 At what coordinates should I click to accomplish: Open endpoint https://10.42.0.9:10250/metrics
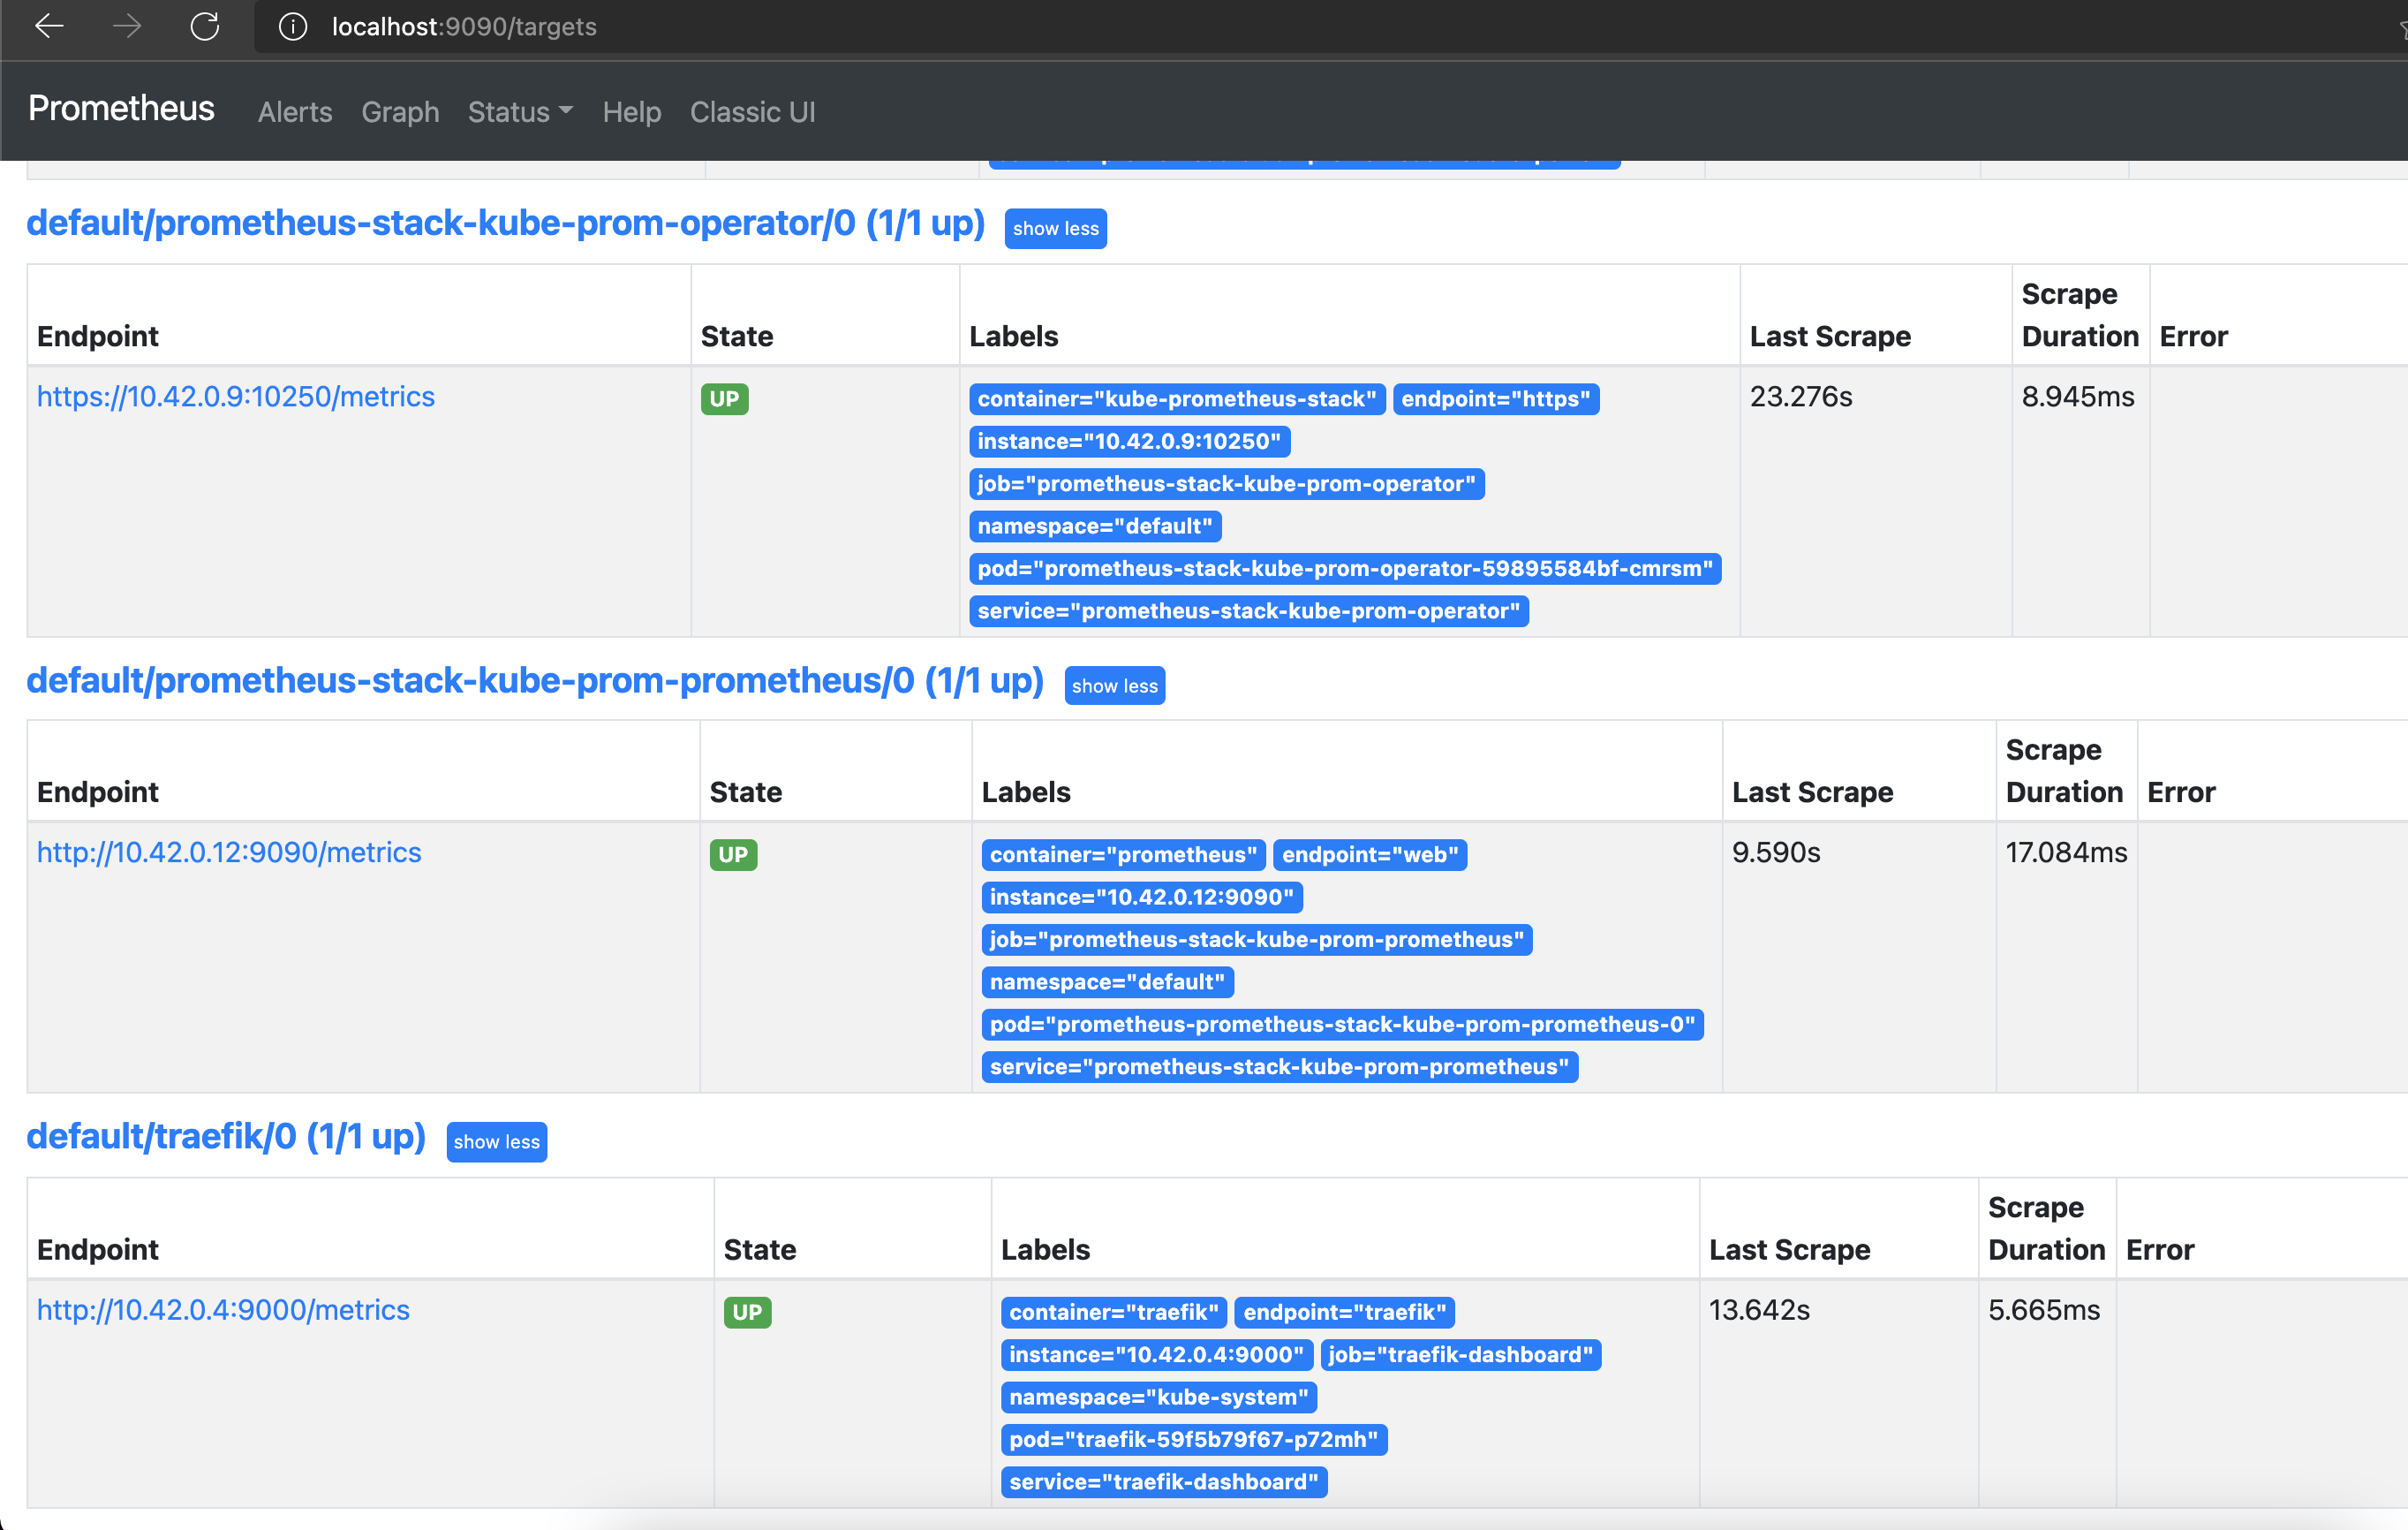tap(236, 398)
